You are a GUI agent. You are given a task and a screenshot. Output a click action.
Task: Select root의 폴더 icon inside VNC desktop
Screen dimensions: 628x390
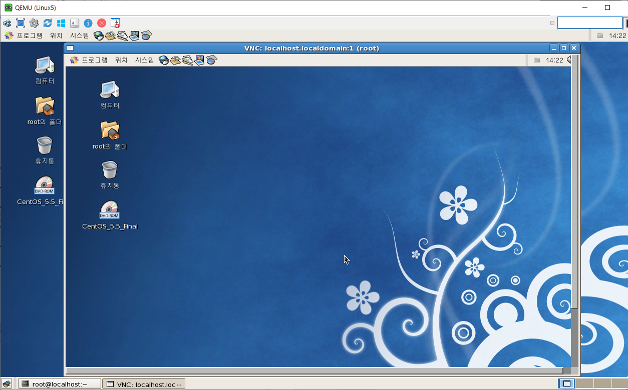110,135
